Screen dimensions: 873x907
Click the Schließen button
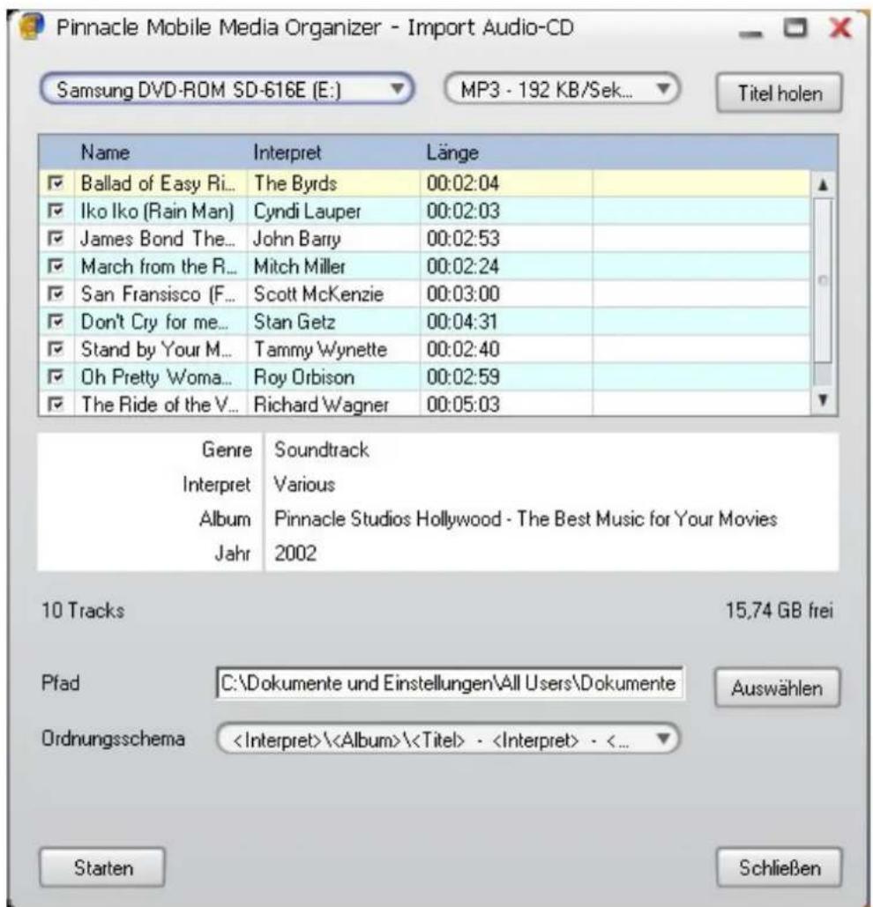click(x=780, y=867)
